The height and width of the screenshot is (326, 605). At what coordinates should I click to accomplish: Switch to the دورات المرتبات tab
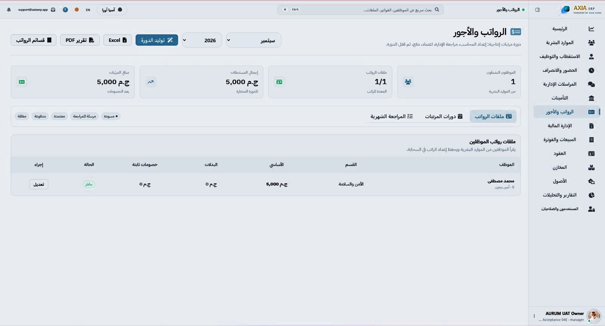[x=444, y=116]
